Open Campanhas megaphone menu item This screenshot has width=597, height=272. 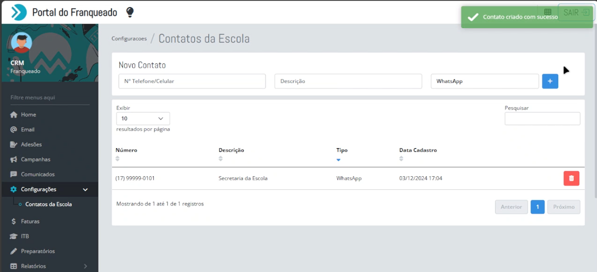pyautogui.click(x=36, y=160)
